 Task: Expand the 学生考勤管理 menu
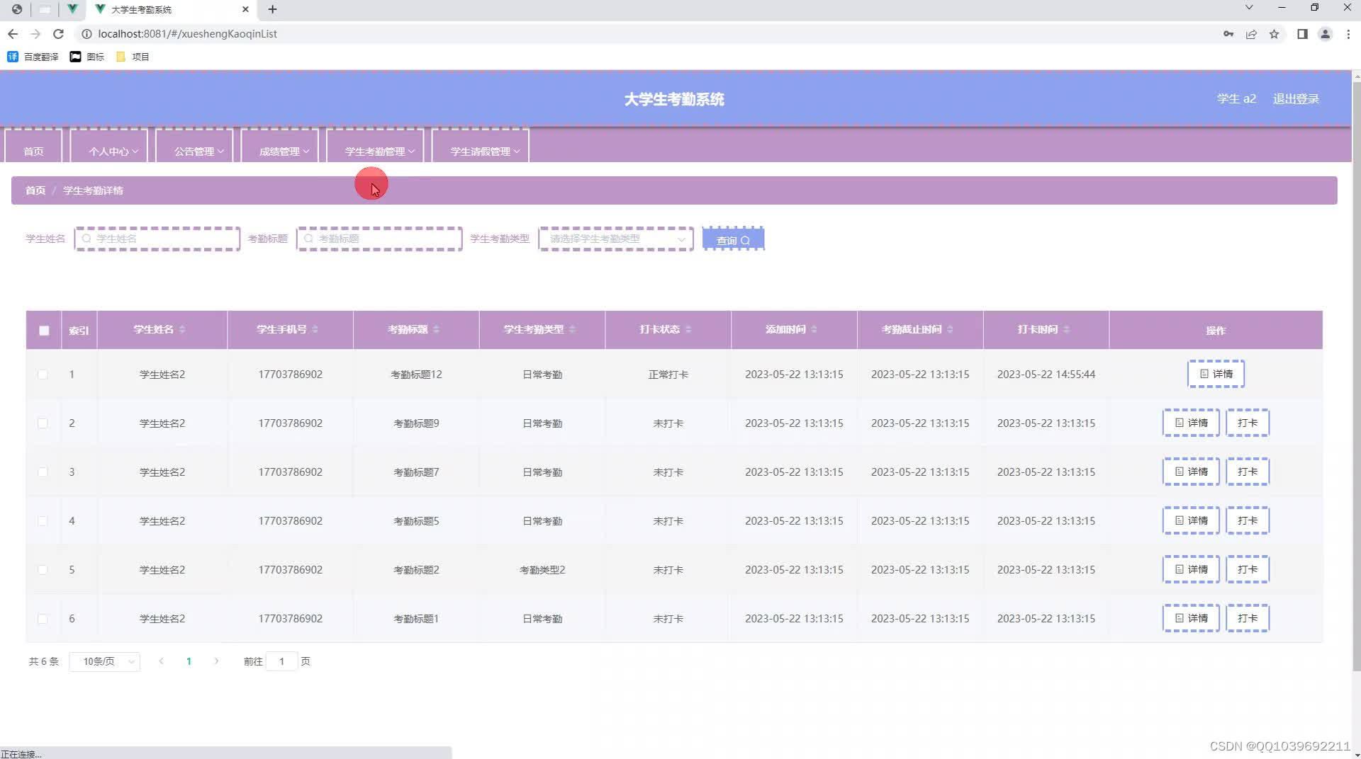[x=375, y=147]
